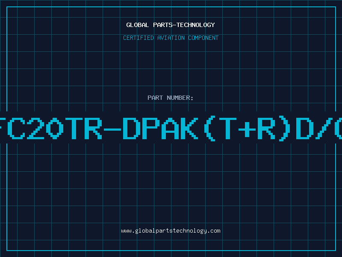Click the TECHNOLOGY word in the header
The height and width of the screenshot is (257, 342).
(x=196, y=25)
